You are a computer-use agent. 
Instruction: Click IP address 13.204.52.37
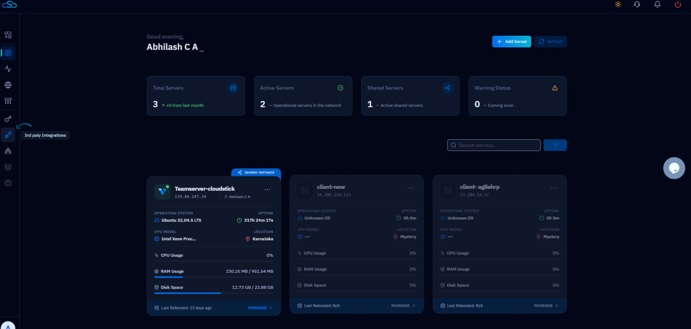[474, 195]
